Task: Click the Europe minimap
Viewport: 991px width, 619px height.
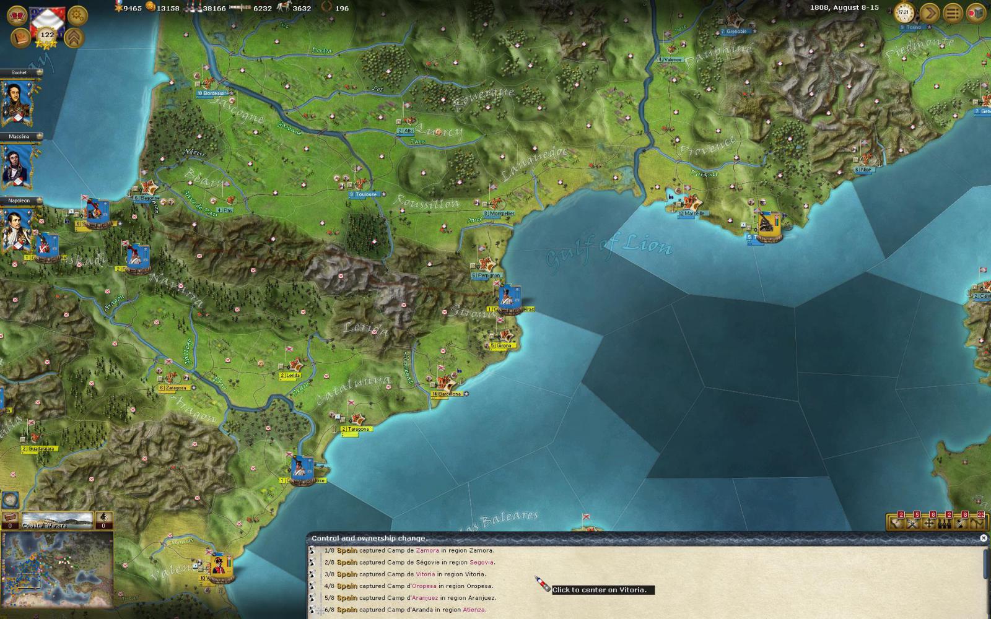Action: click(x=58, y=563)
